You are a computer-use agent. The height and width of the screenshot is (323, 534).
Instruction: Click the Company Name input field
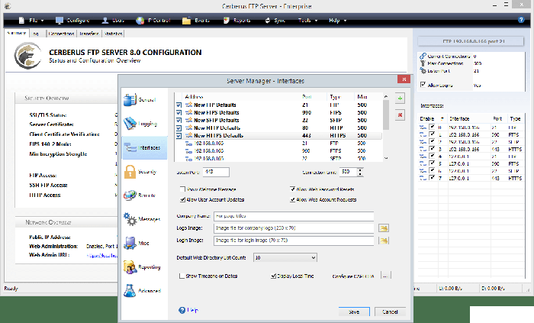click(294, 216)
